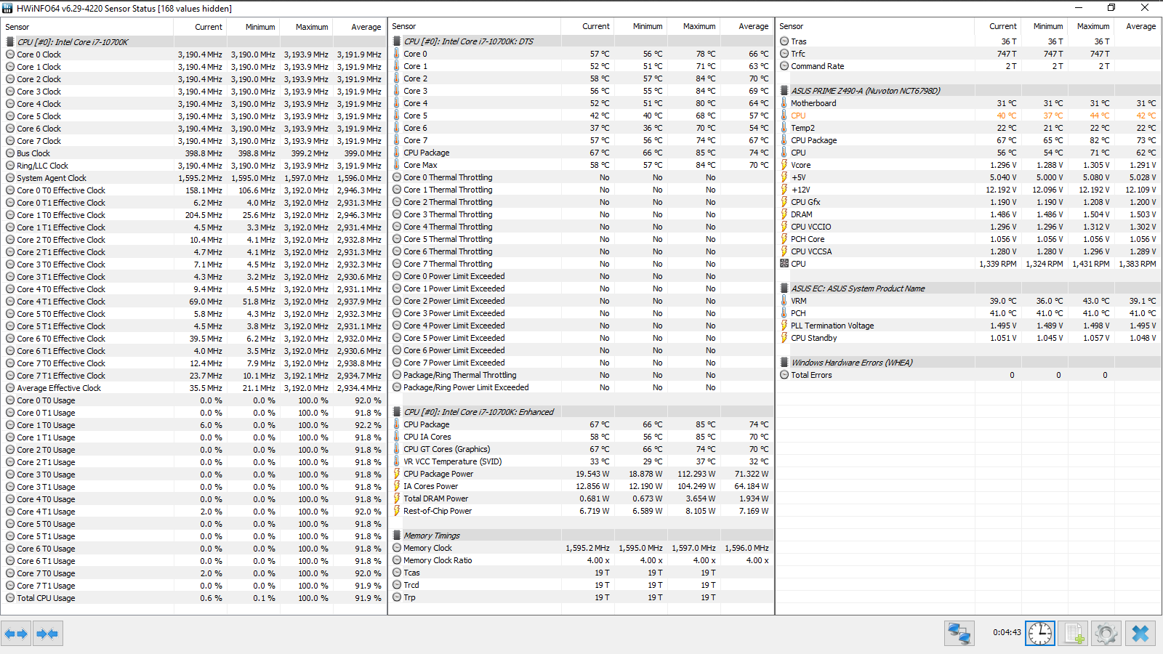Select the CPU Standby voltage row
Screen dimensions: 1163x654
pos(968,338)
